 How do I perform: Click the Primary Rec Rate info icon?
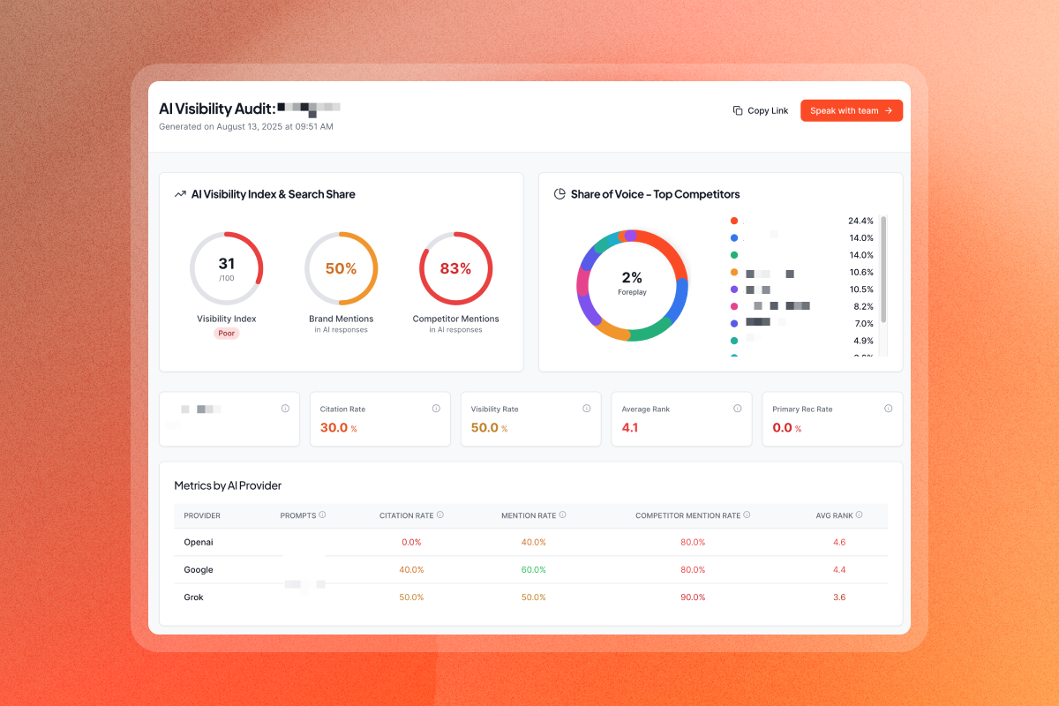point(888,409)
